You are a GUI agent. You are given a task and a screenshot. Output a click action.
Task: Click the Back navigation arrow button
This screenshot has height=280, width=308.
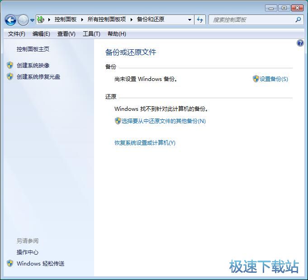pos(10,20)
